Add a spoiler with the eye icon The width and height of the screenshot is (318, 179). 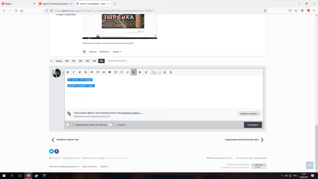(x=109, y=72)
